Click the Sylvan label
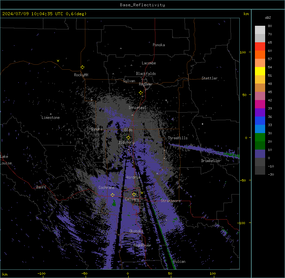This screenshot has height=278, width=285. click(x=129, y=81)
